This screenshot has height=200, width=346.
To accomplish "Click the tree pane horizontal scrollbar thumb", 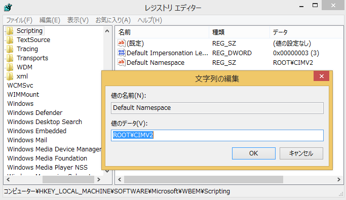I will tap(68, 179).
